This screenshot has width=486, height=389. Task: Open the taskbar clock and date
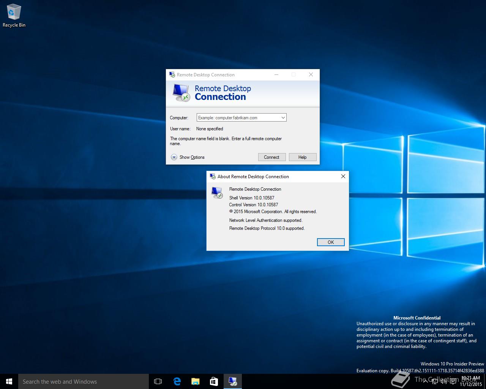[471, 381]
